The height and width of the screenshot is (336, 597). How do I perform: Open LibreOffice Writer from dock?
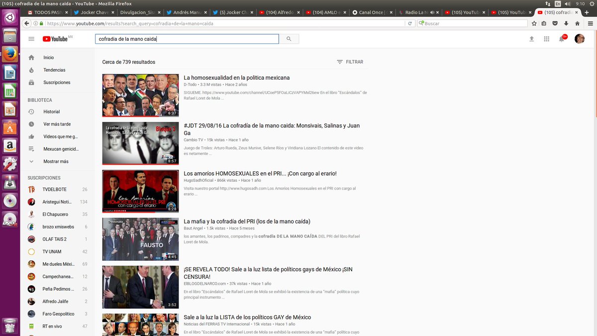[9, 73]
